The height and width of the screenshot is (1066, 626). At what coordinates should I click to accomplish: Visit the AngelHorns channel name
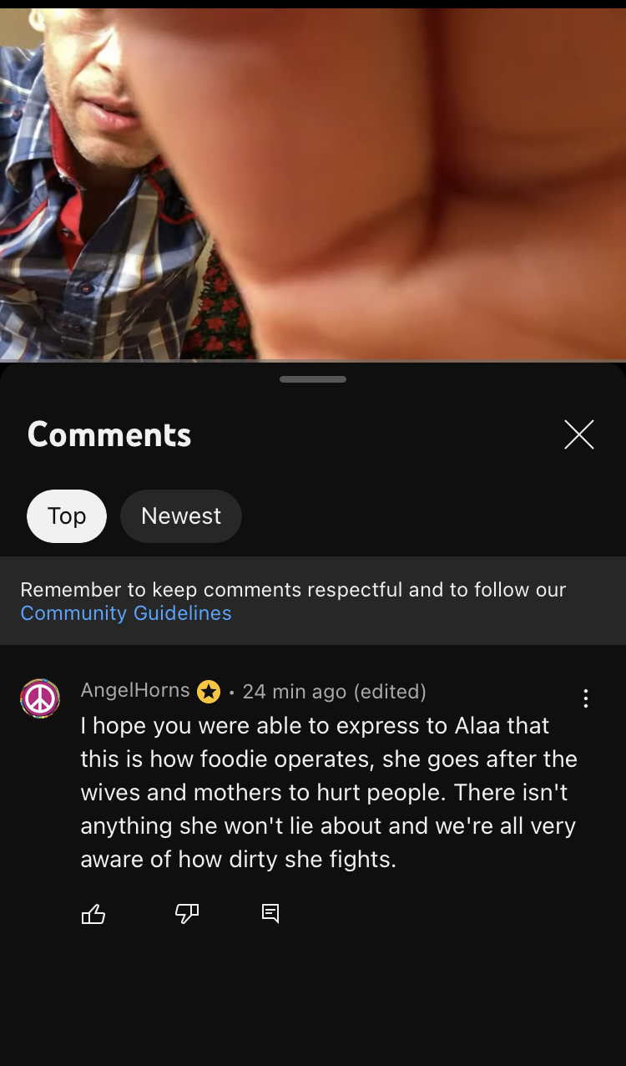coord(135,690)
